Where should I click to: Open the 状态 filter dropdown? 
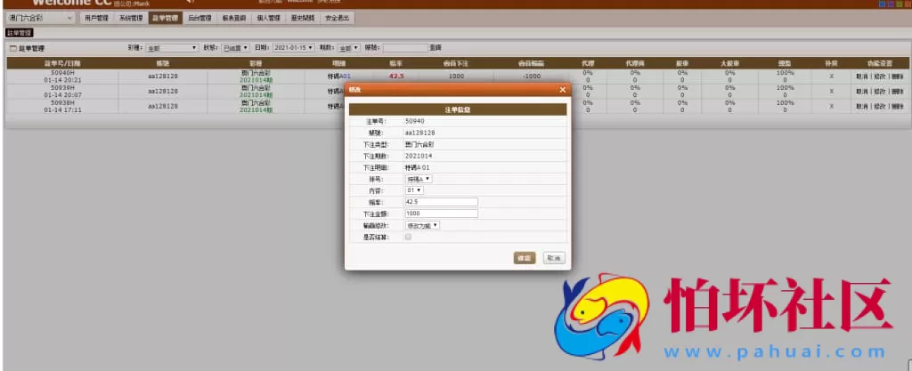pyautogui.click(x=235, y=48)
